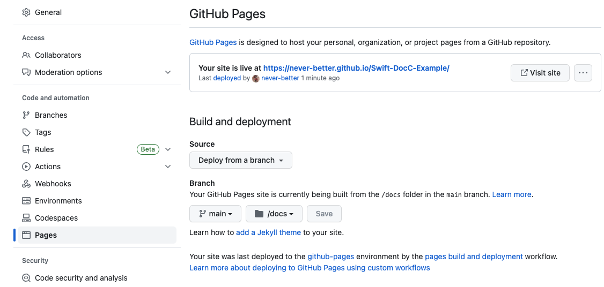The image size is (604, 287).
Task: Click the Rules icon in sidebar
Action: [x=26, y=149]
